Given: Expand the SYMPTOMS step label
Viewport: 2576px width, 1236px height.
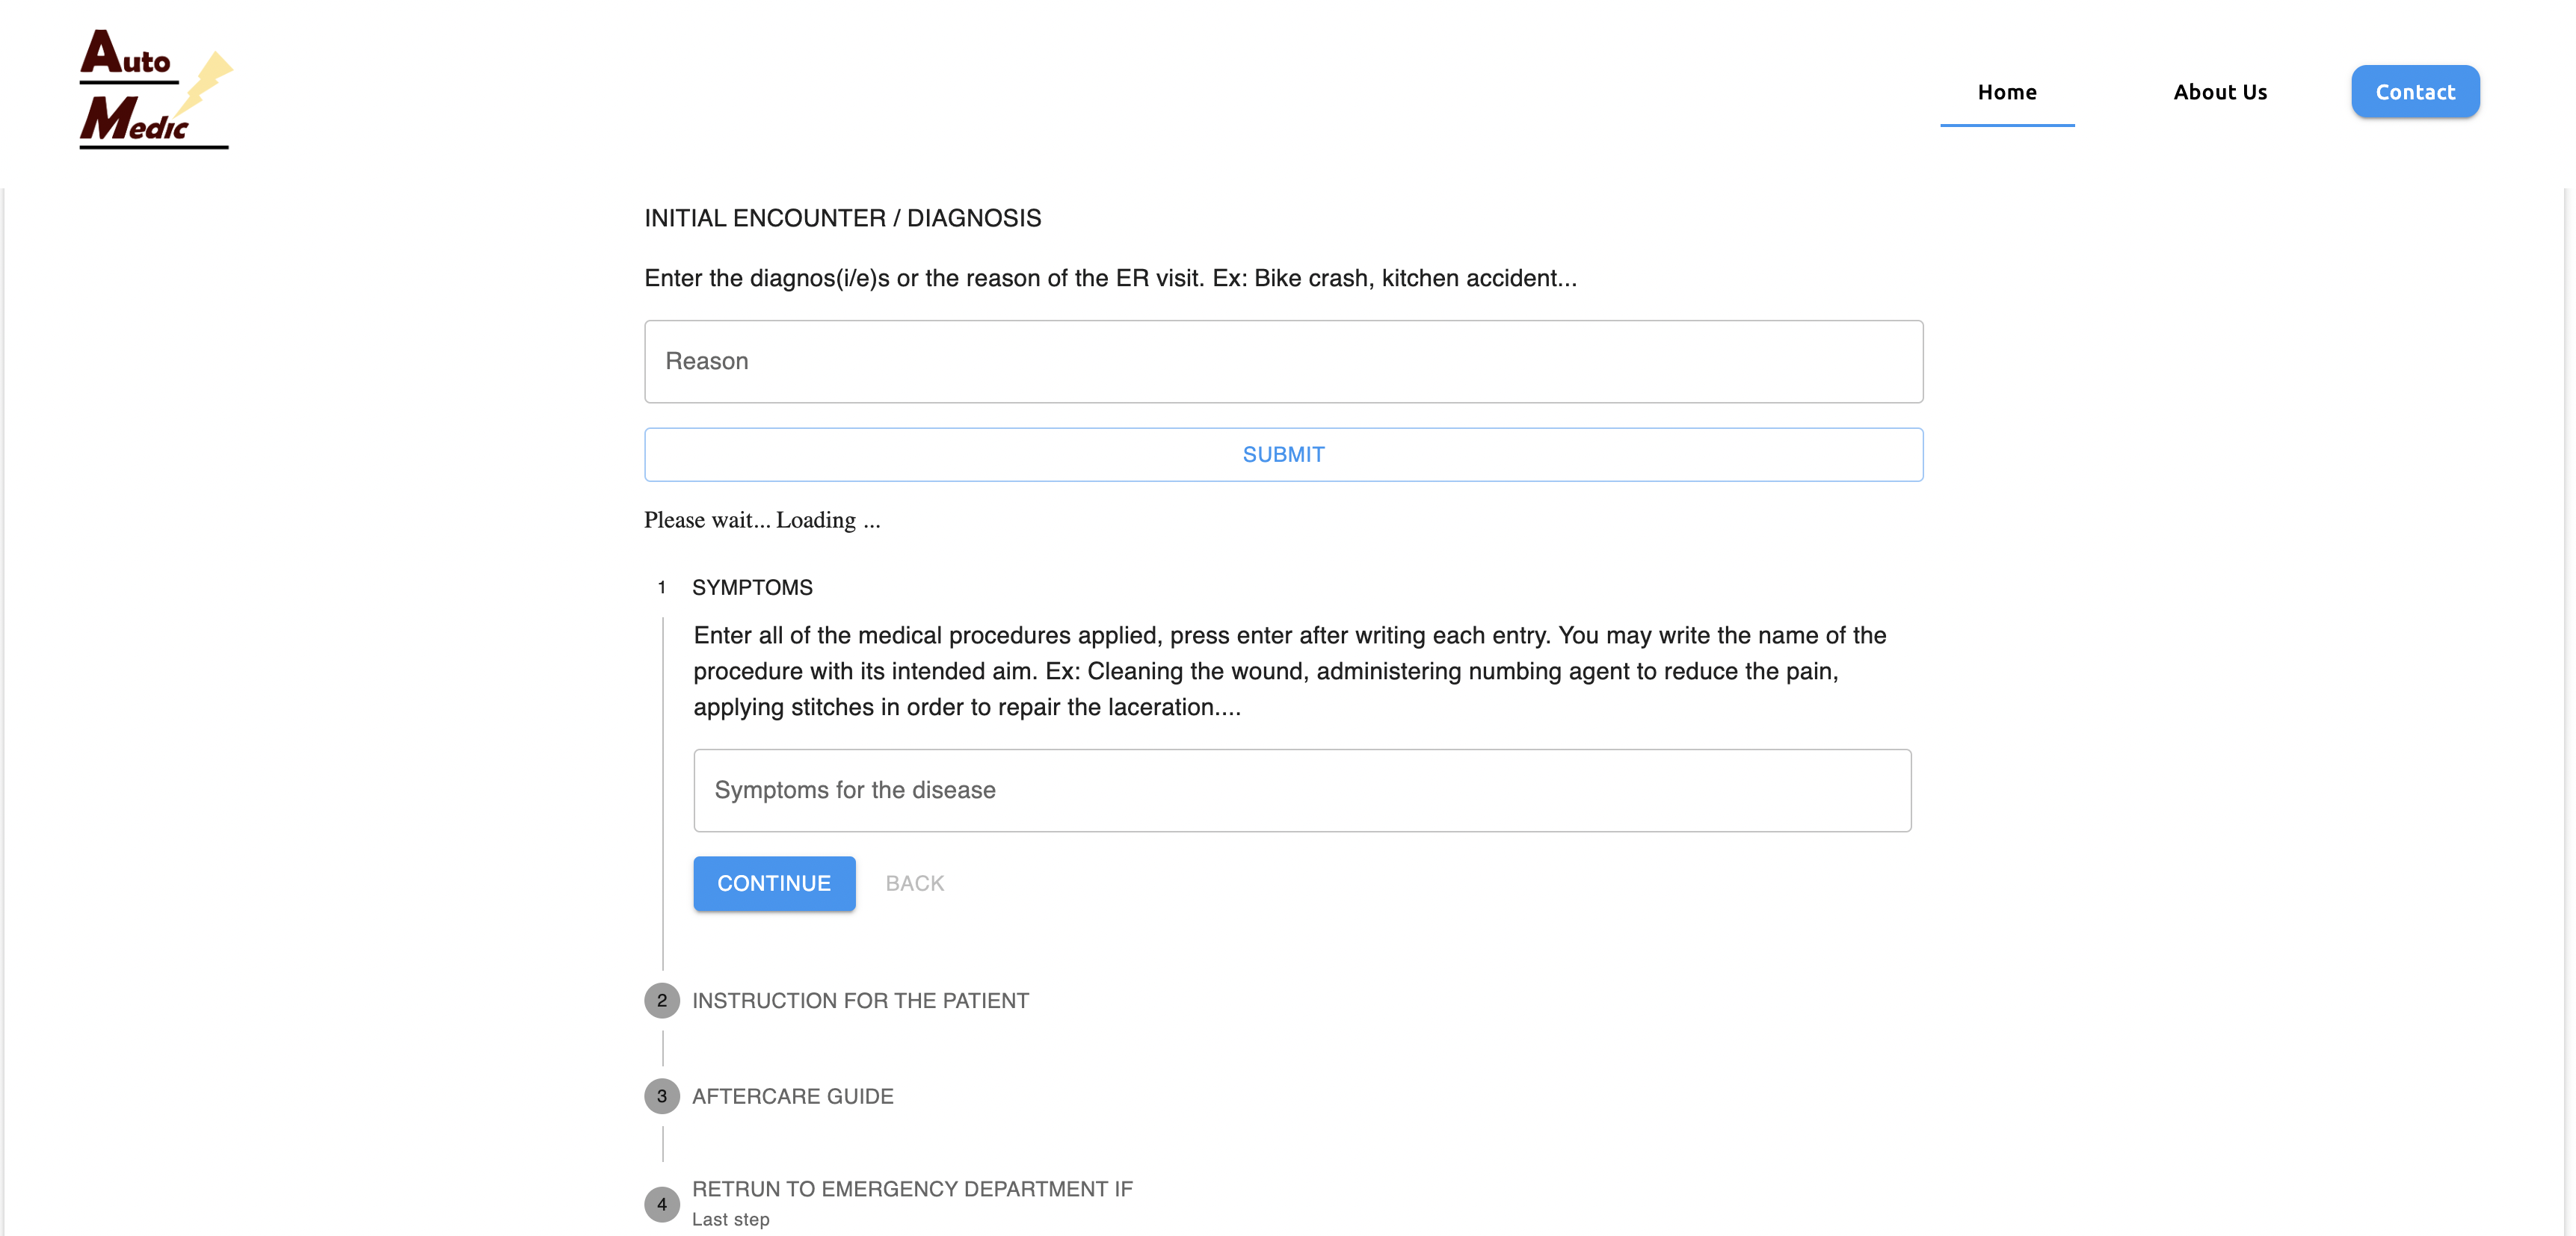Looking at the screenshot, I should [x=752, y=587].
